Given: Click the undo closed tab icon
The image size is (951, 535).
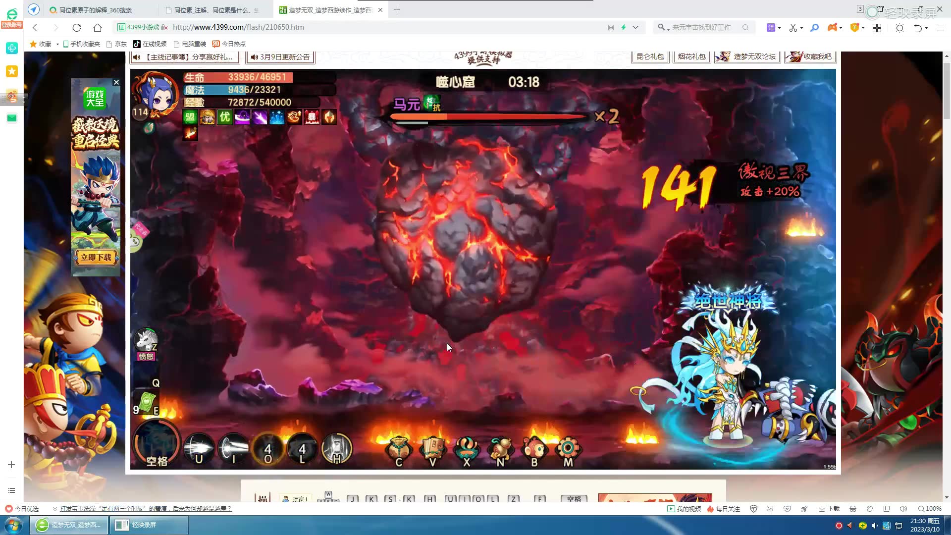Looking at the screenshot, I should pyautogui.click(x=917, y=28).
